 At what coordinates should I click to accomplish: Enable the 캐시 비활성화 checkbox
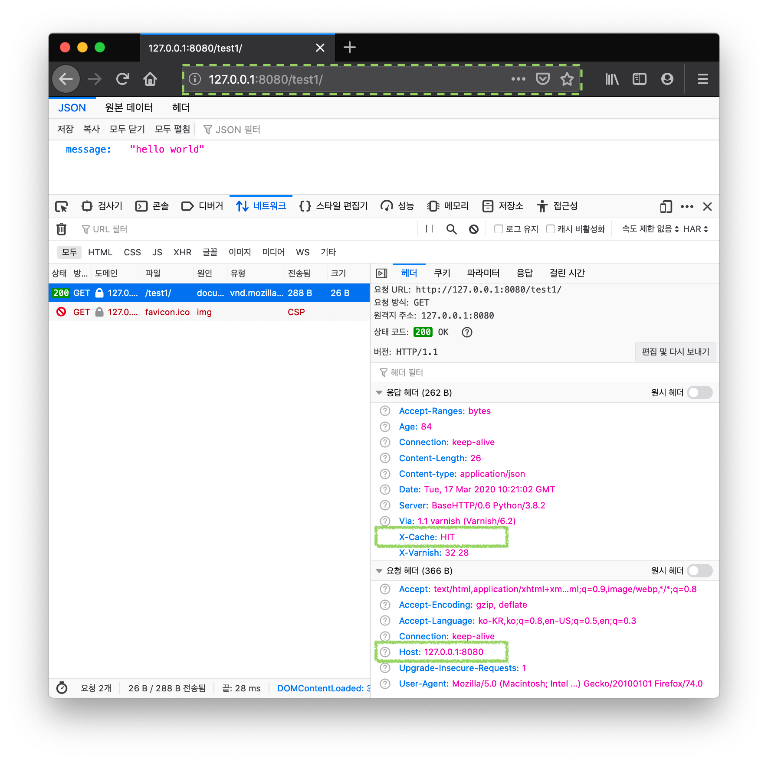click(x=550, y=229)
